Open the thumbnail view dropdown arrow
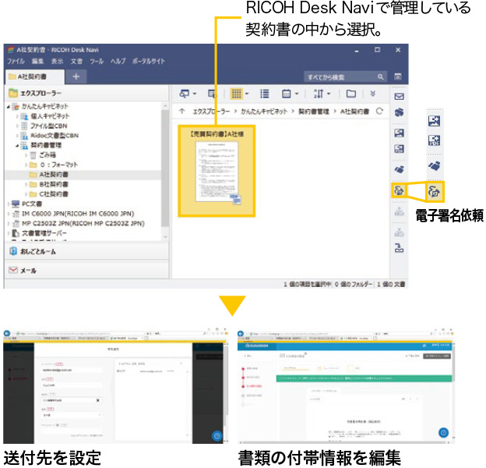Image resolution: width=486 pixels, height=468 pixels. tap(247, 94)
